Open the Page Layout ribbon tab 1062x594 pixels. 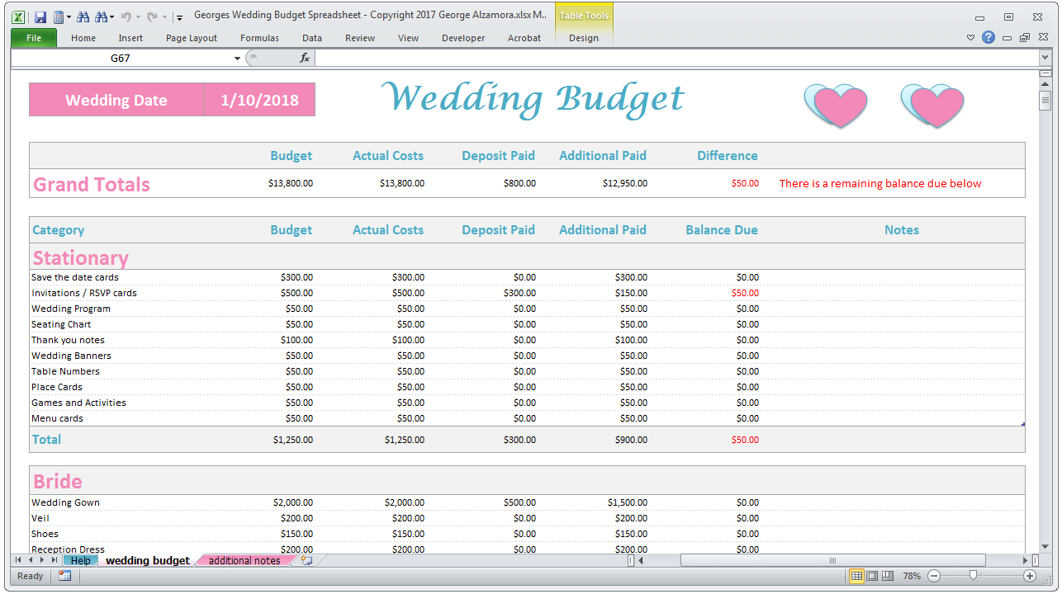[x=192, y=38]
